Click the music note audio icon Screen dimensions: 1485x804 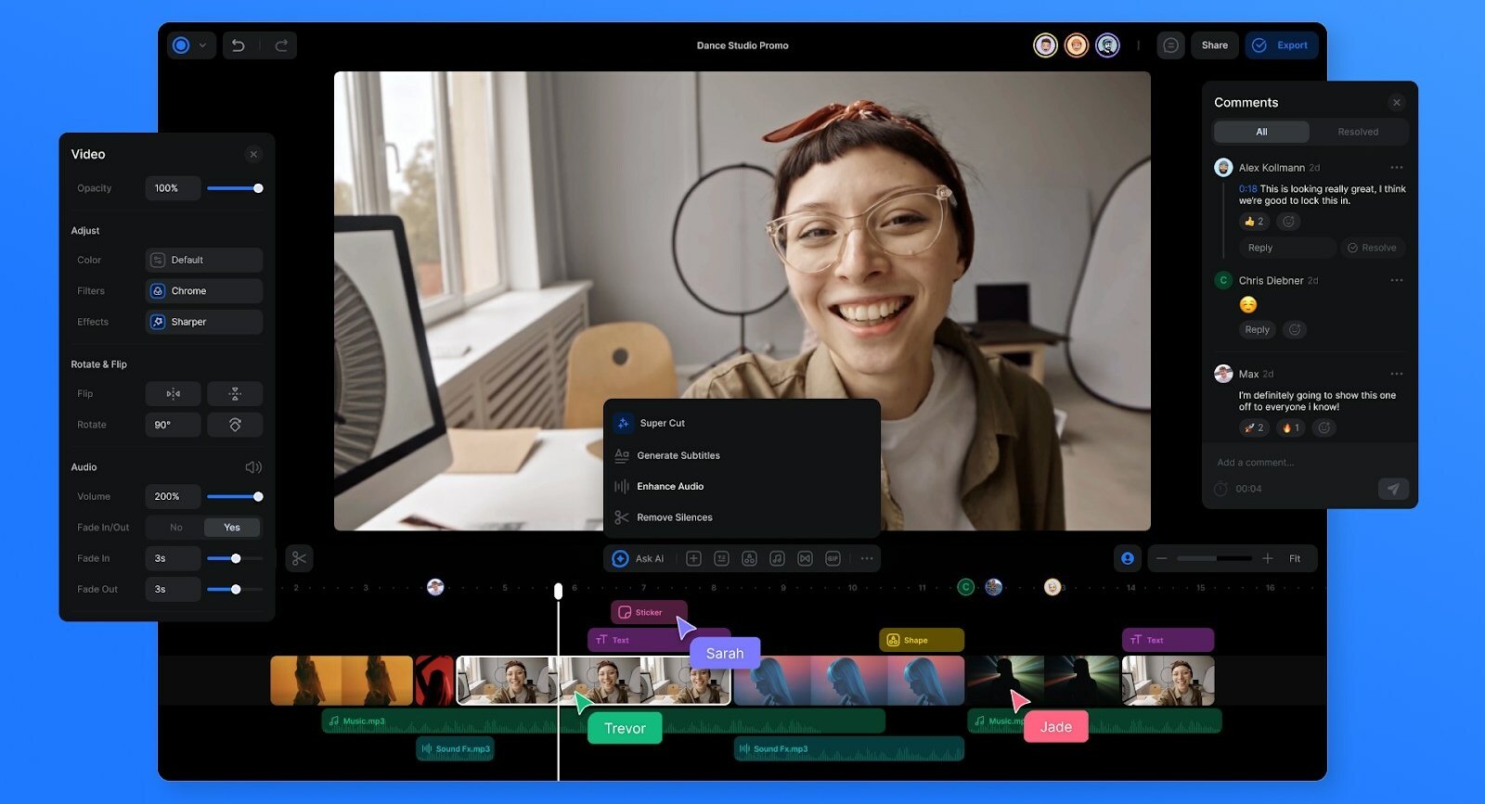[777, 558]
